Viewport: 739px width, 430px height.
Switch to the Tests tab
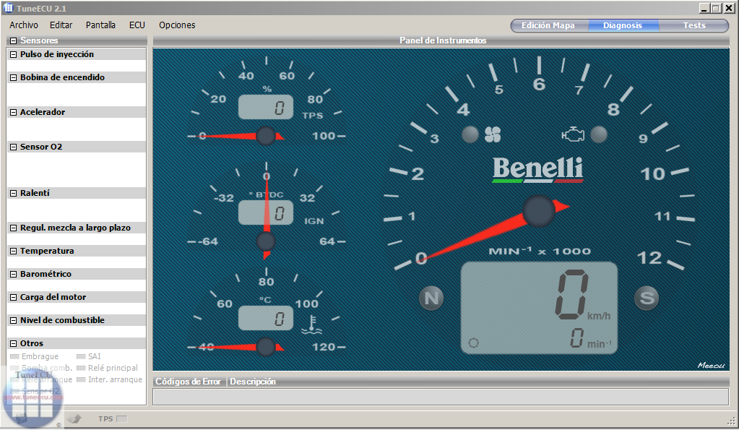(694, 25)
